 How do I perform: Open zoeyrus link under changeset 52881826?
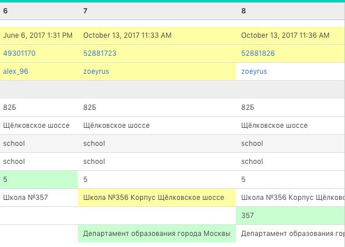254,71
